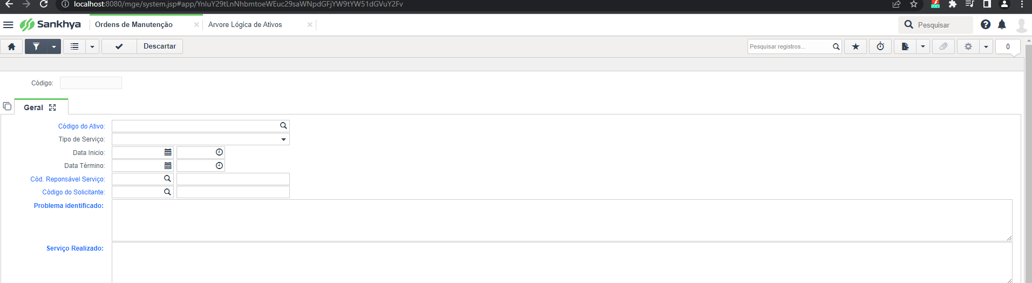Expand the settings gear dropdown arrow
This screenshot has height=283, width=1032.
[x=986, y=46]
